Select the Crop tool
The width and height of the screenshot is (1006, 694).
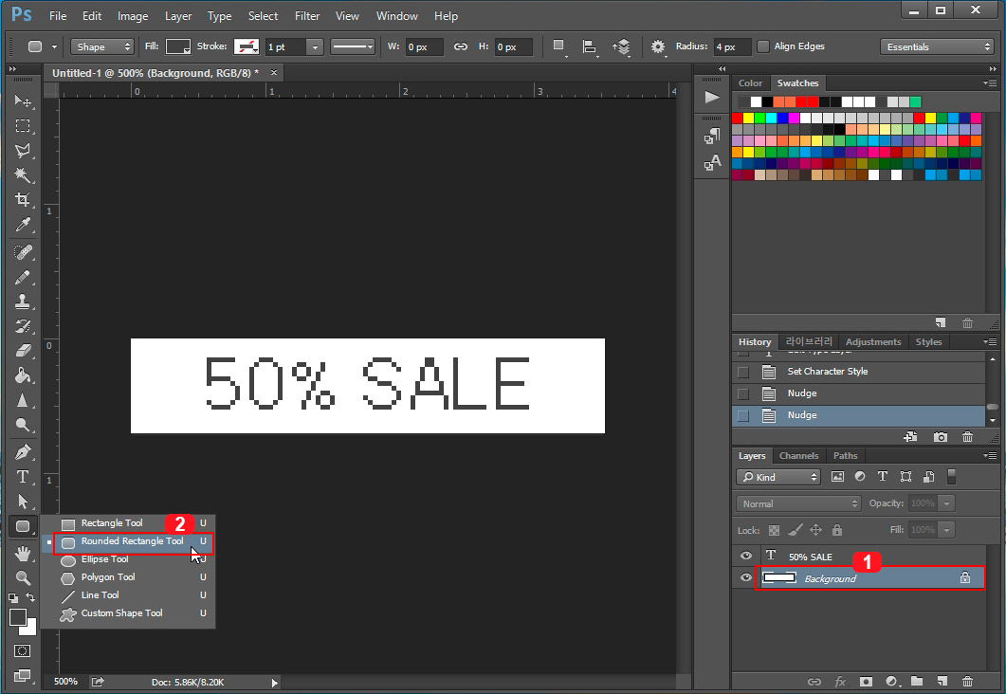[x=23, y=199]
